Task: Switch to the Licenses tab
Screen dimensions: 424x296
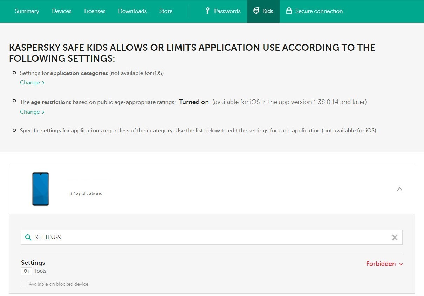Action: point(95,11)
